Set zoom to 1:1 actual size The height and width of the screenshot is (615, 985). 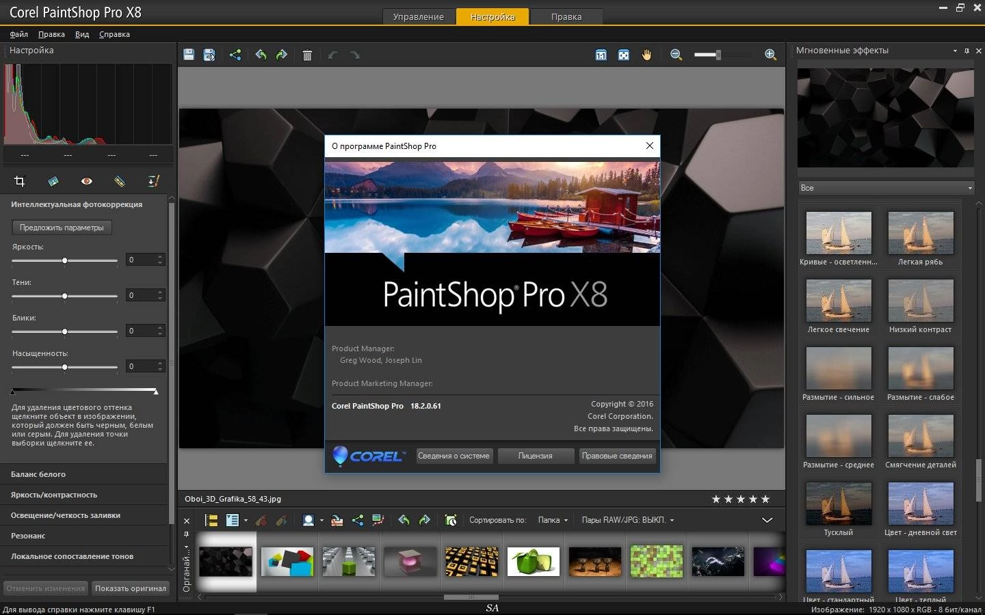click(601, 55)
